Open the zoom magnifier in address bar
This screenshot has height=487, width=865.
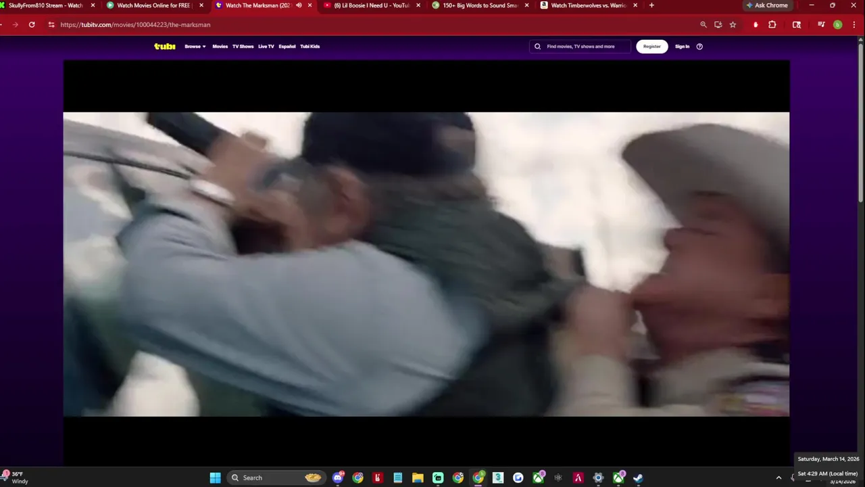[703, 24]
